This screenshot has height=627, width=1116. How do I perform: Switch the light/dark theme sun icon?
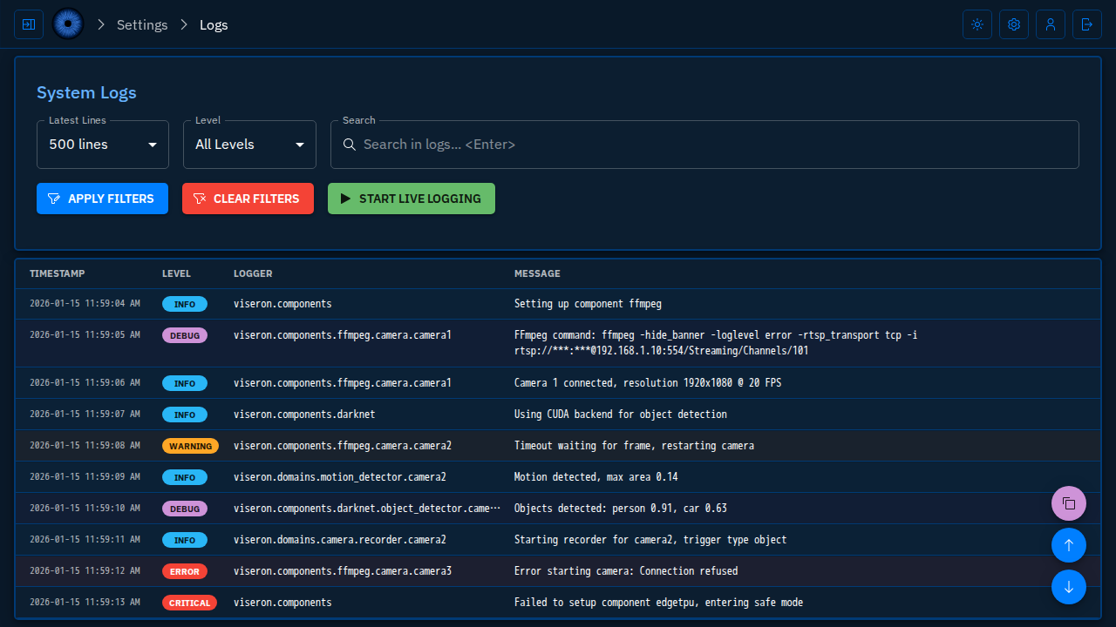977,24
